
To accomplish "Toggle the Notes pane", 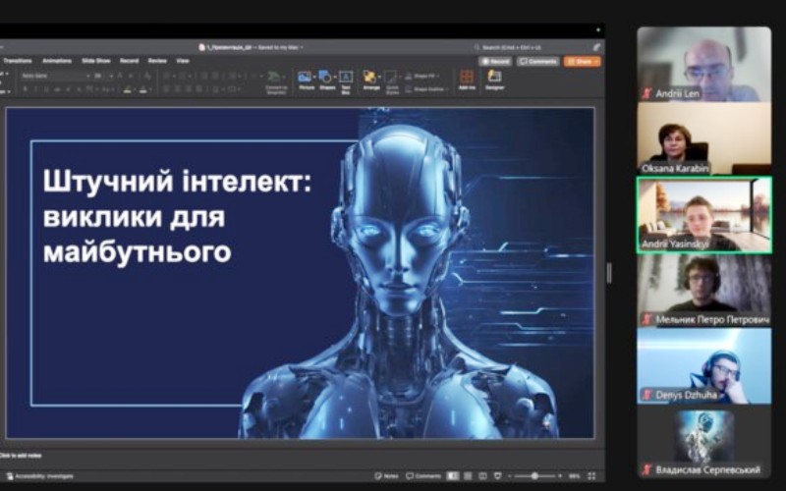I will pos(386,475).
